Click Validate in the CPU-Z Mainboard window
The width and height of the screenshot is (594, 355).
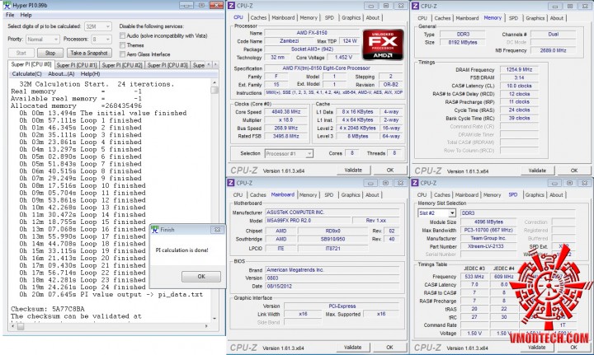click(353, 347)
